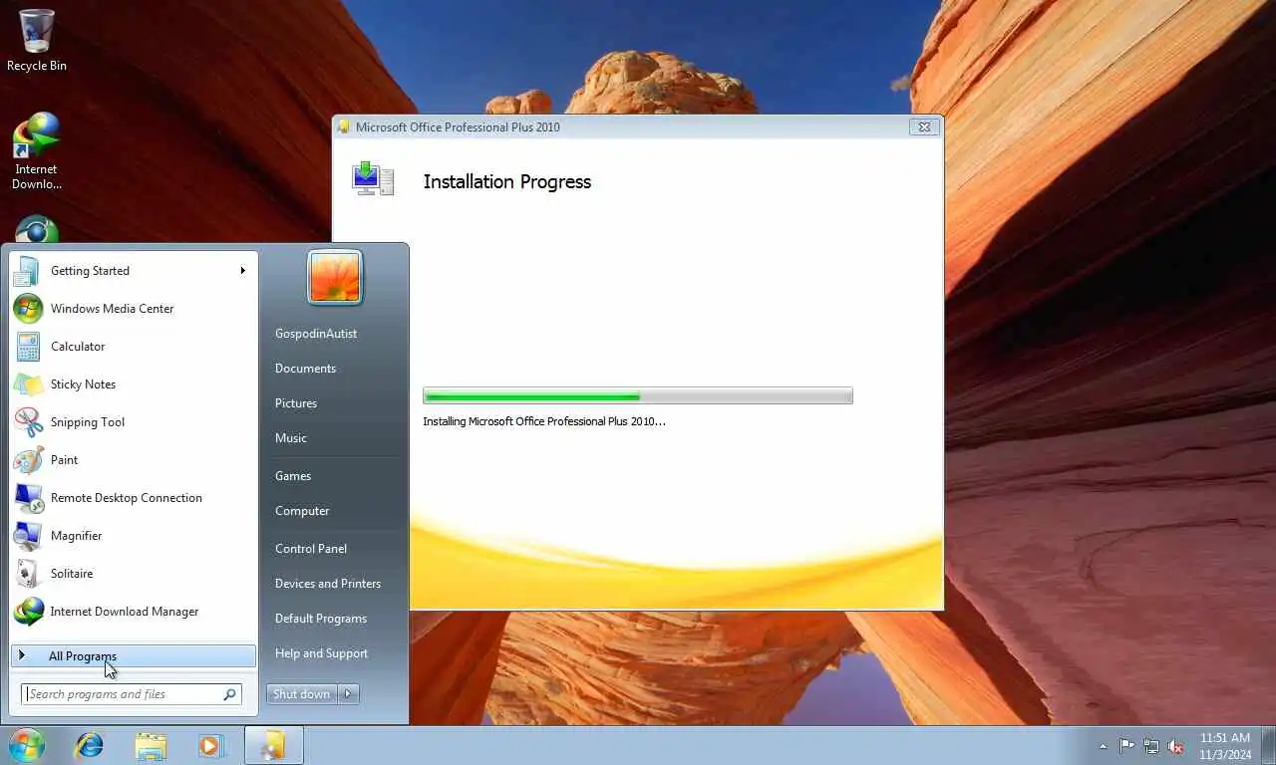Open Music from Start menu
This screenshot has height=765, width=1276.
291,438
